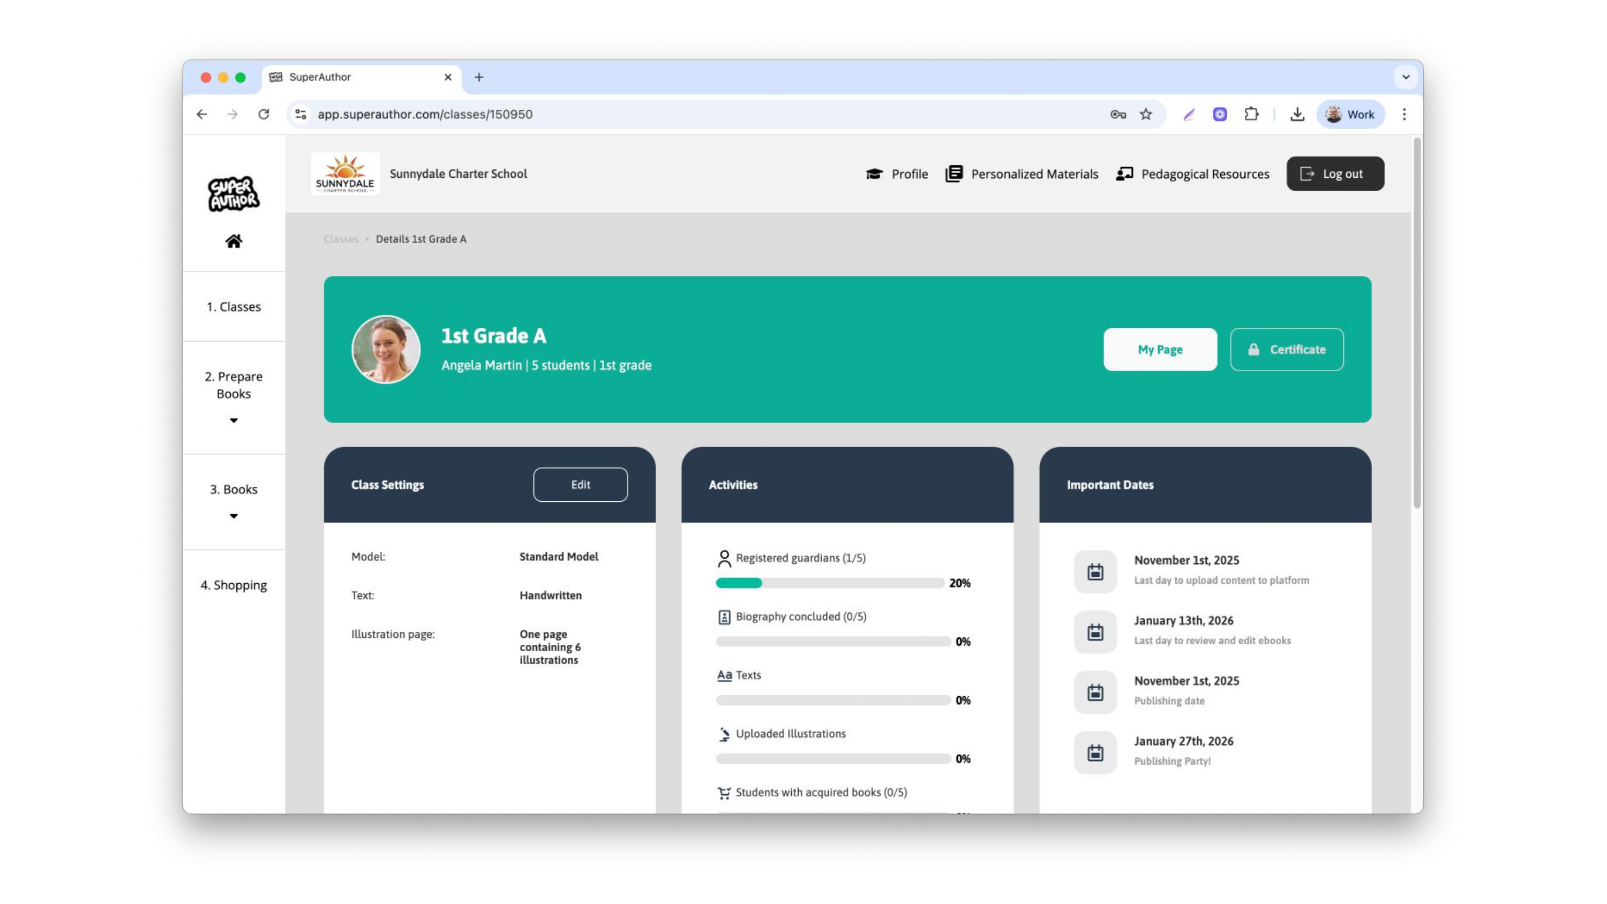Edit the Class Settings
1607x904 pixels.
580,484
